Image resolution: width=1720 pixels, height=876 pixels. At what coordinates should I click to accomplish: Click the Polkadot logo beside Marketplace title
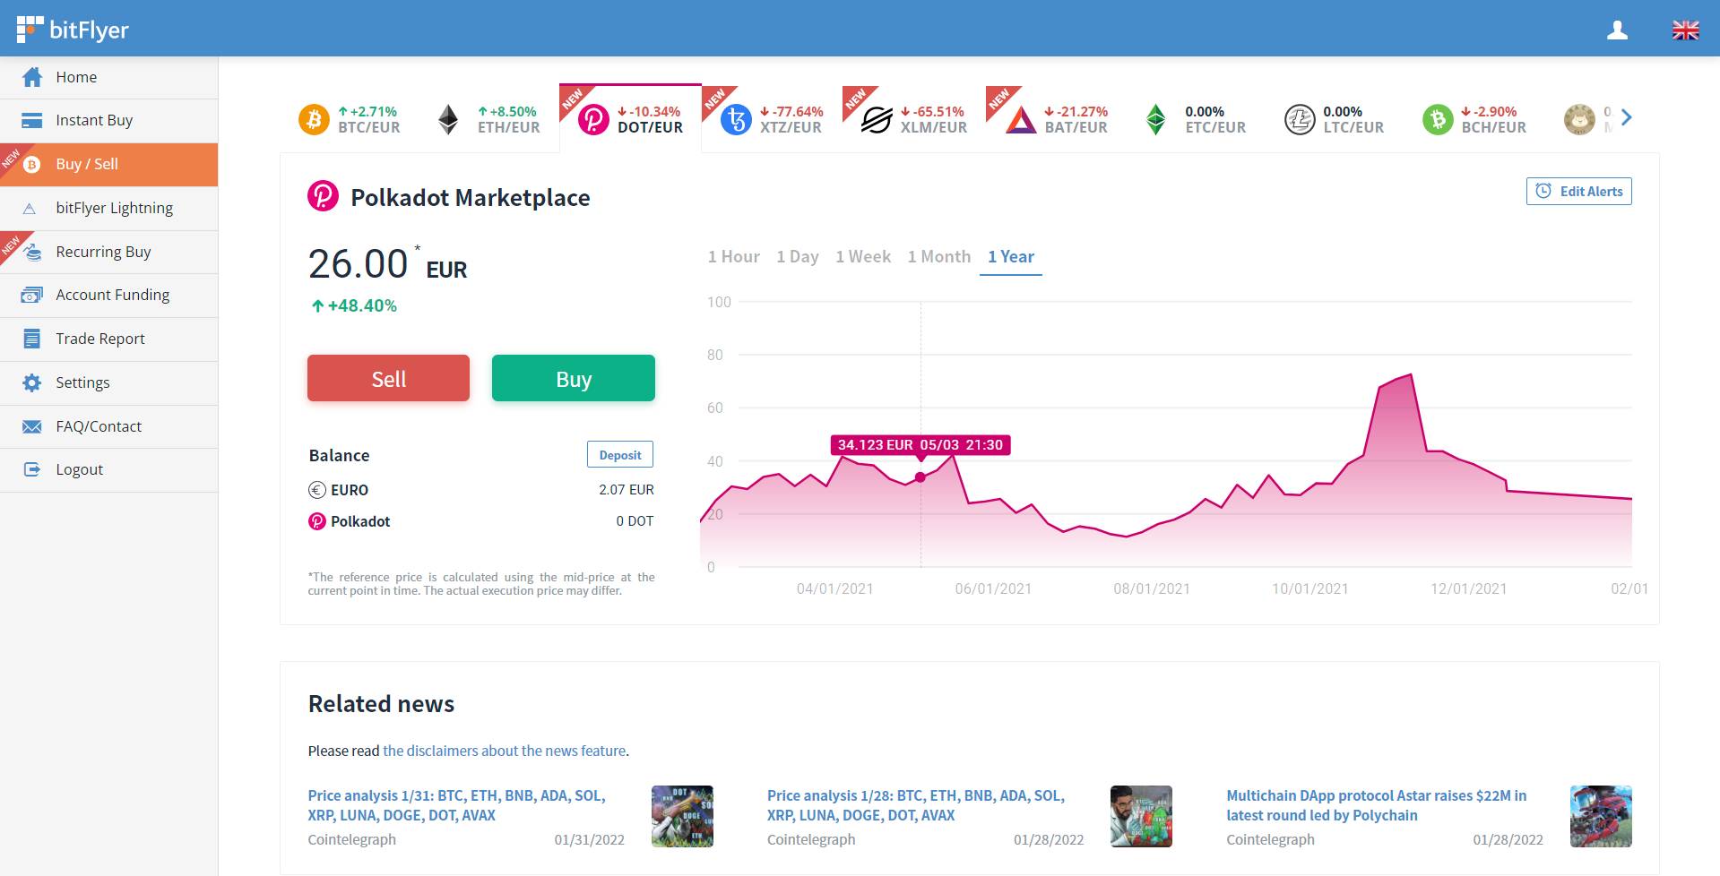tap(324, 196)
